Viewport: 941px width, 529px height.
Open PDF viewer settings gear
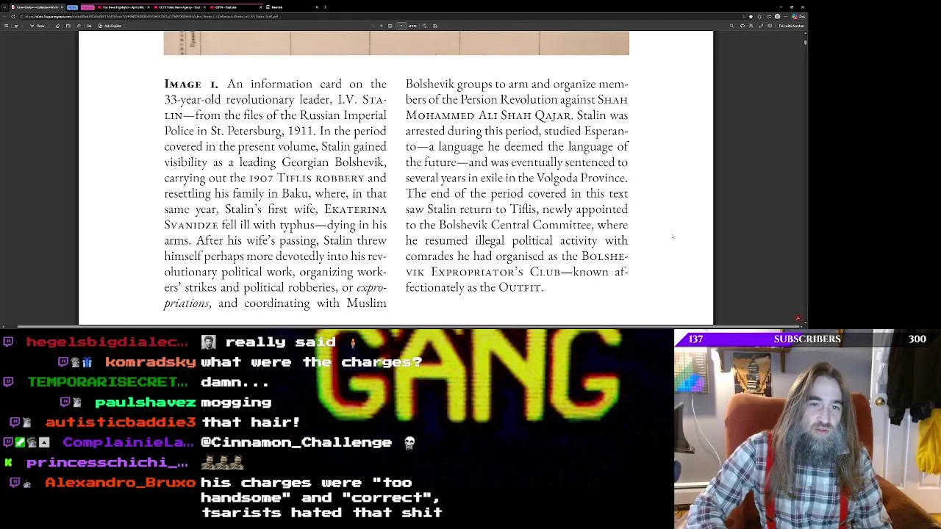click(770, 26)
